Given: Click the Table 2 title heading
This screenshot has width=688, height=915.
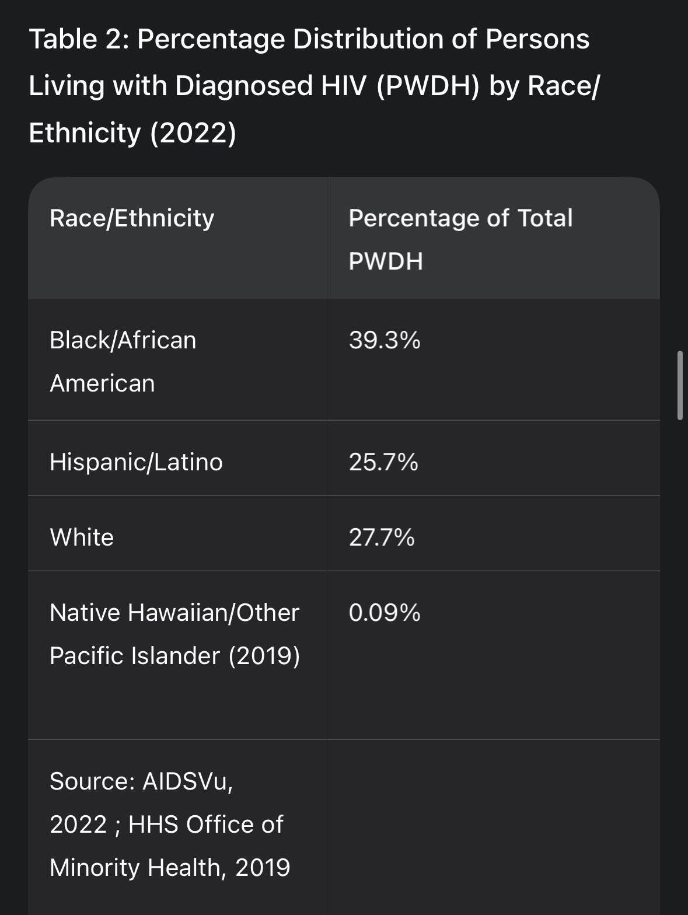Looking at the screenshot, I should pyautogui.click(x=315, y=86).
